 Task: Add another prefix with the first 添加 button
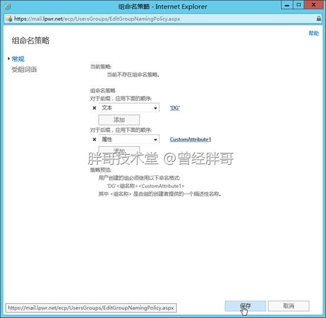[119, 120]
